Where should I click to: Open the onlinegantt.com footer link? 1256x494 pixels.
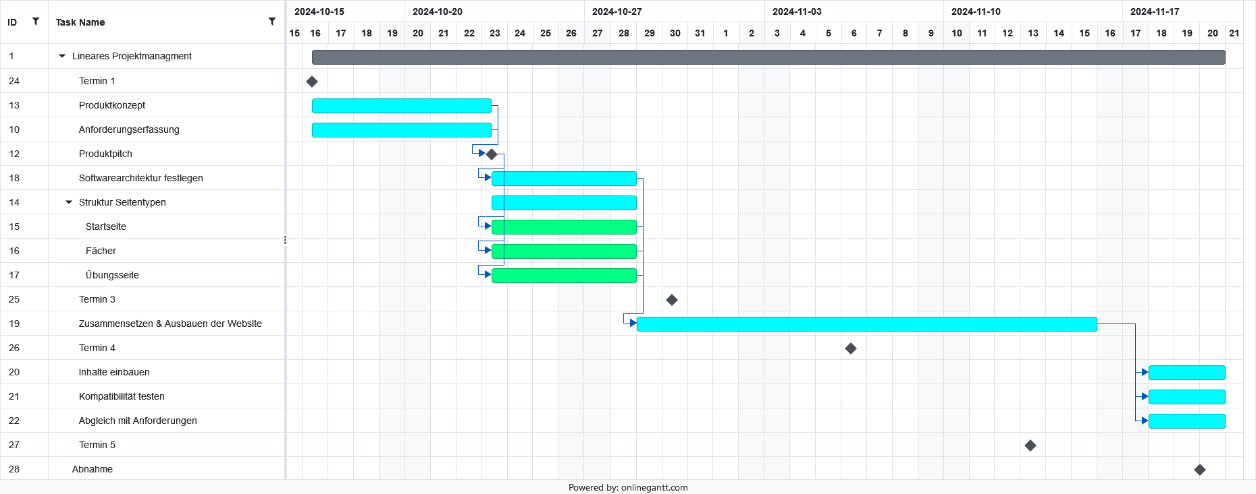click(654, 487)
